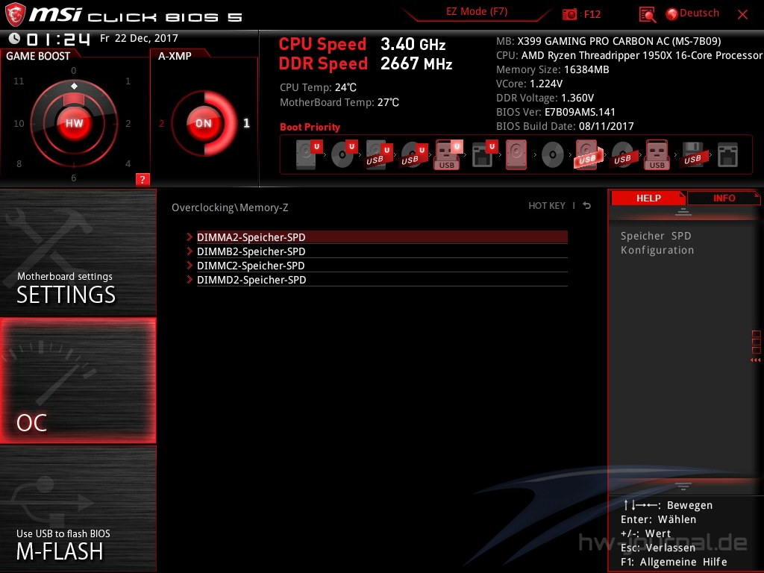Open the DIMMC2-Speicher-SPD entry
Image resolution: width=764 pixels, height=573 pixels.
tap(382, 265)
